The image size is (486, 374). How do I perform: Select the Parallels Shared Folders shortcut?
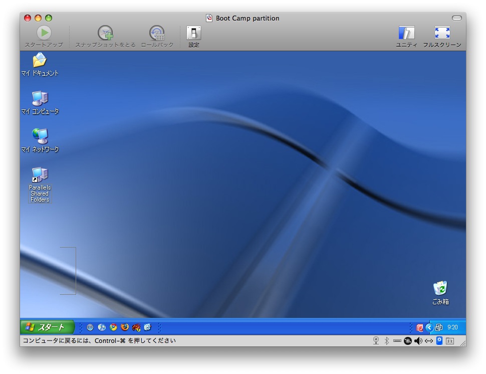coord(40,185)
